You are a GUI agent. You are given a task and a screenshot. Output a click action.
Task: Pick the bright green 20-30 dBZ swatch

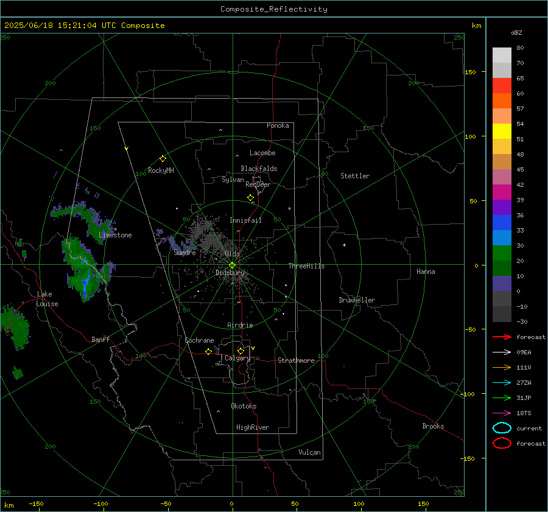click(502, 253)
